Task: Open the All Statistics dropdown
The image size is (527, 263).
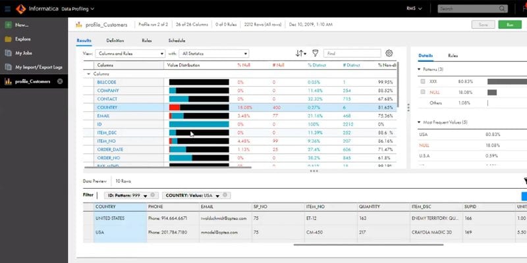Action: point(213,53)
